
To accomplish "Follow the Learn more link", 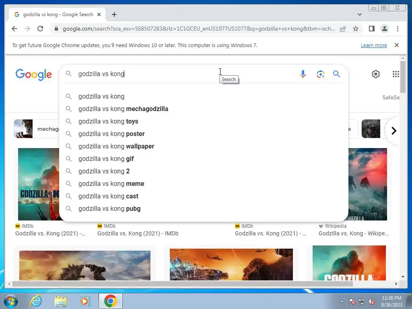I will 374,45.
